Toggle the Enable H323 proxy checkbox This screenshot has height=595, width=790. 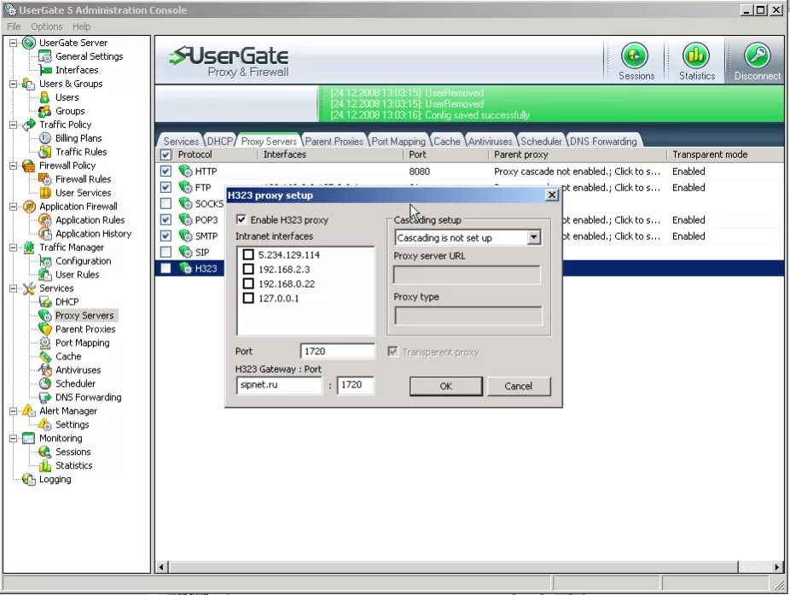pyautogui.click(x=241, y=219)
